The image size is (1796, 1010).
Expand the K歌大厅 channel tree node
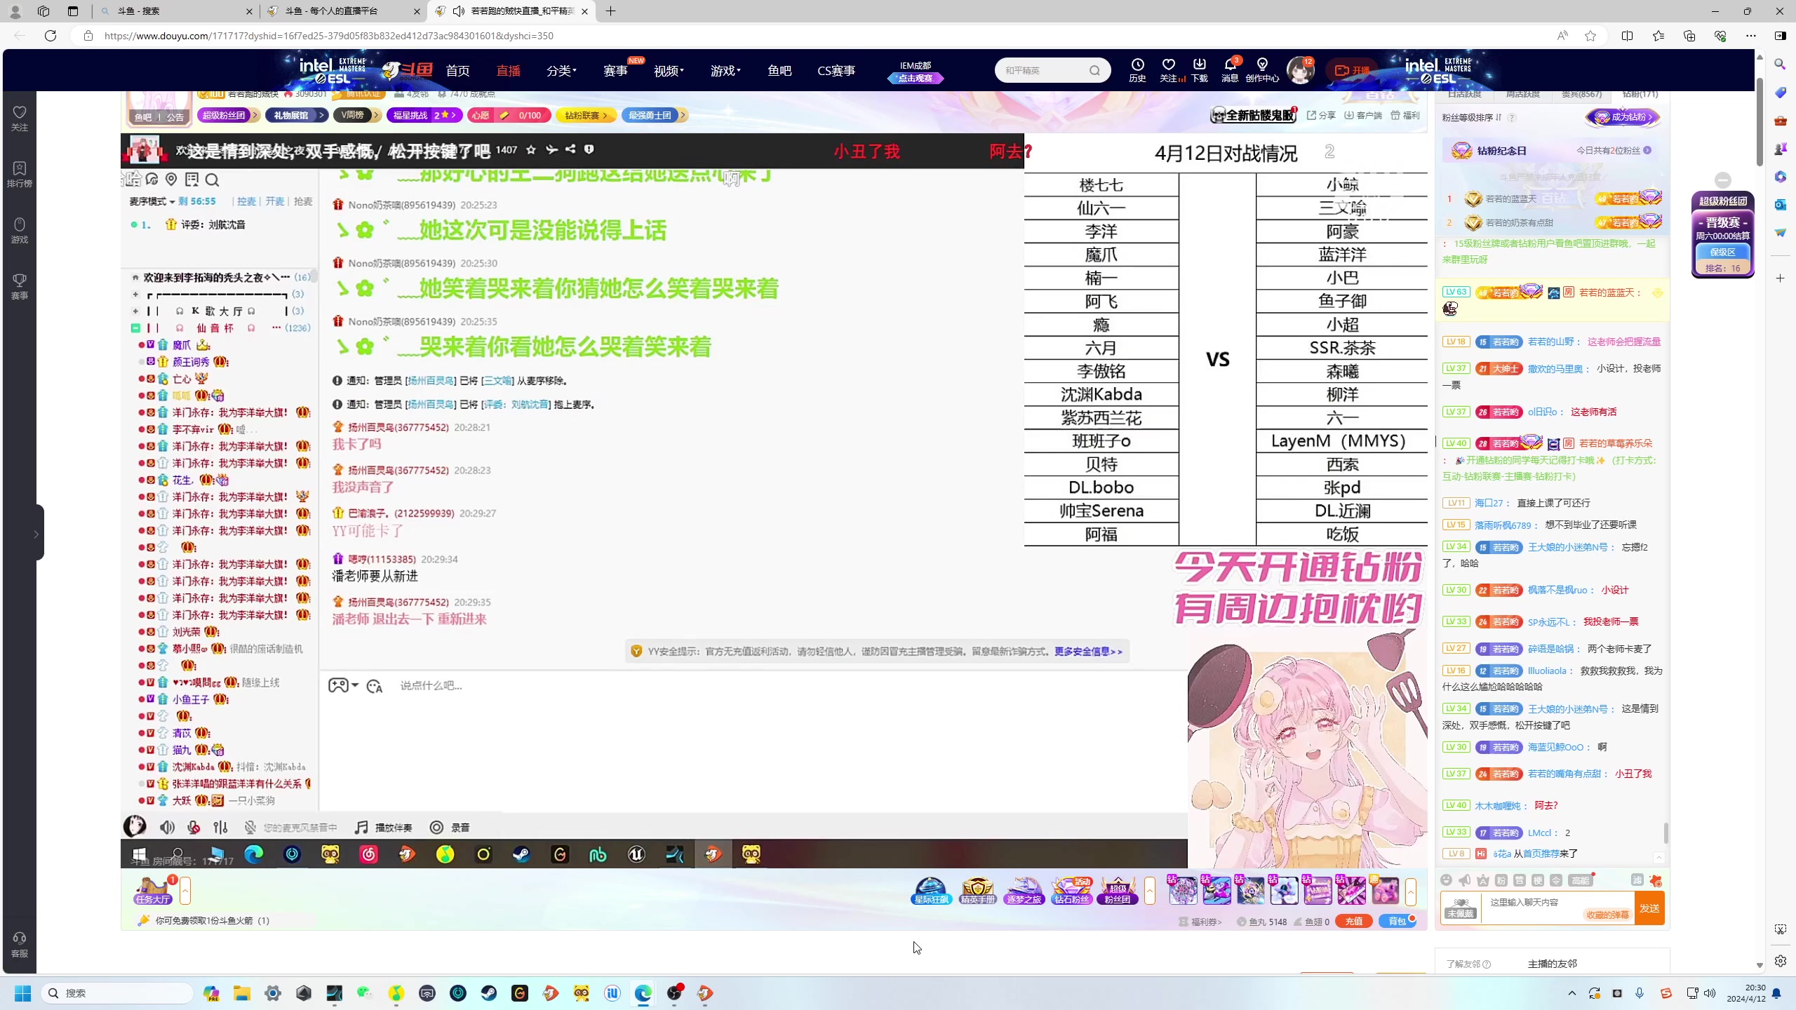pos(135,311)
